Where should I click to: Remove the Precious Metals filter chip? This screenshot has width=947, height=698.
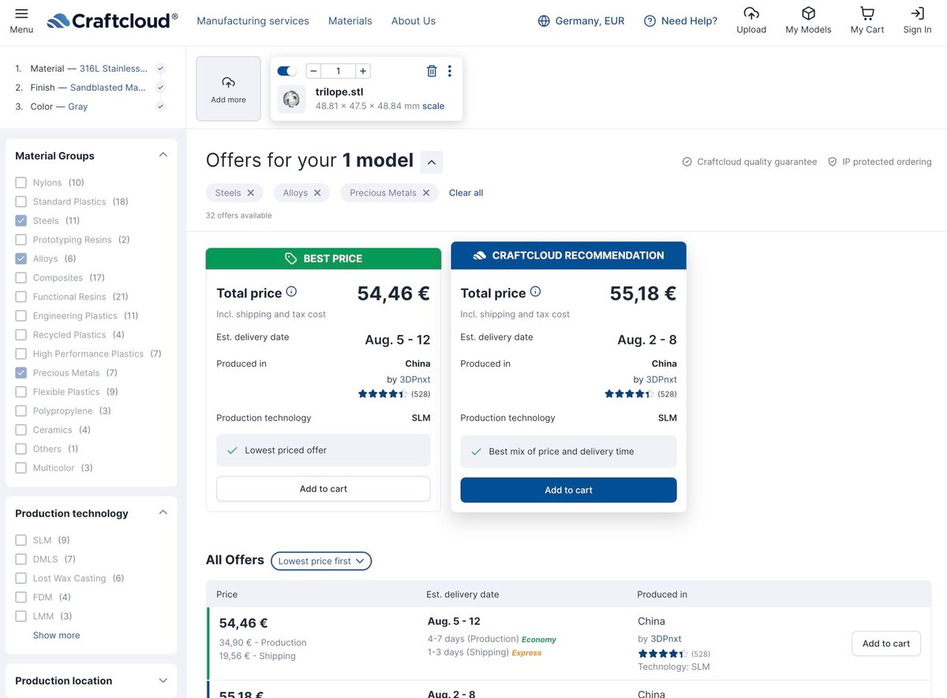coord(426,192)
